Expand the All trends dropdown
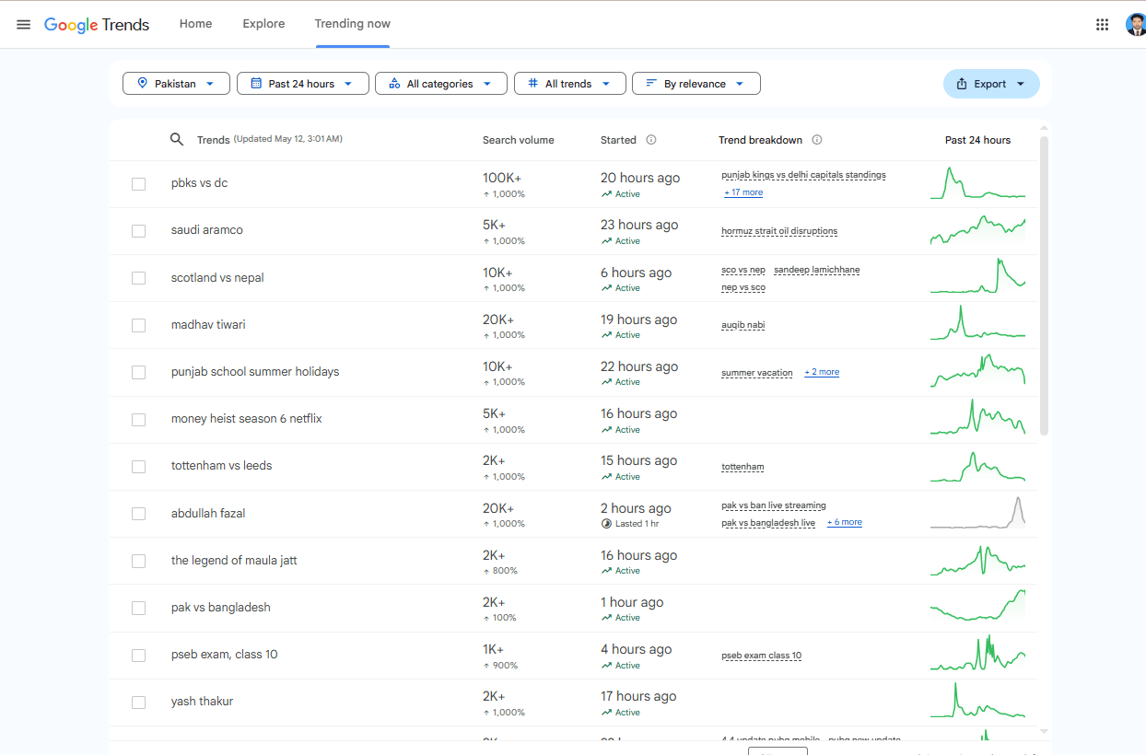1146x755 pixels. tap(570, 83)
